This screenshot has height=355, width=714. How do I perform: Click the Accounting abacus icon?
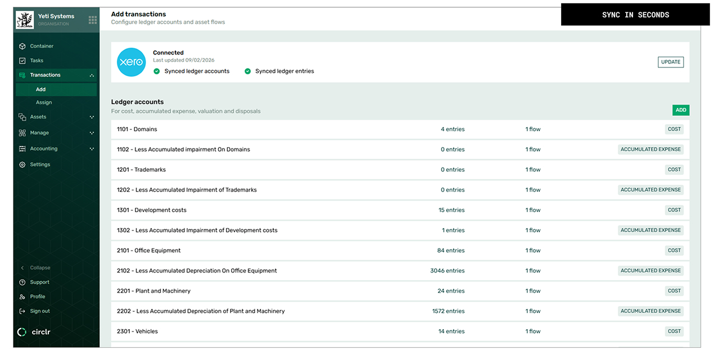[x=21, y=148]
